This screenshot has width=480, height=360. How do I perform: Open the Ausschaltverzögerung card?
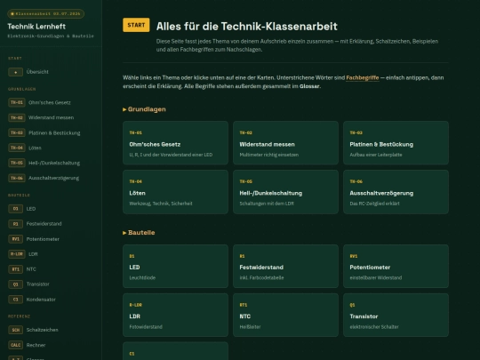click(x=396, y=192)
